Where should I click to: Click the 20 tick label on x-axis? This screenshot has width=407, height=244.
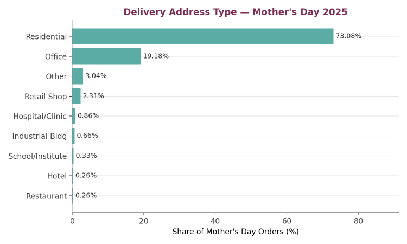tap(144, 221)
